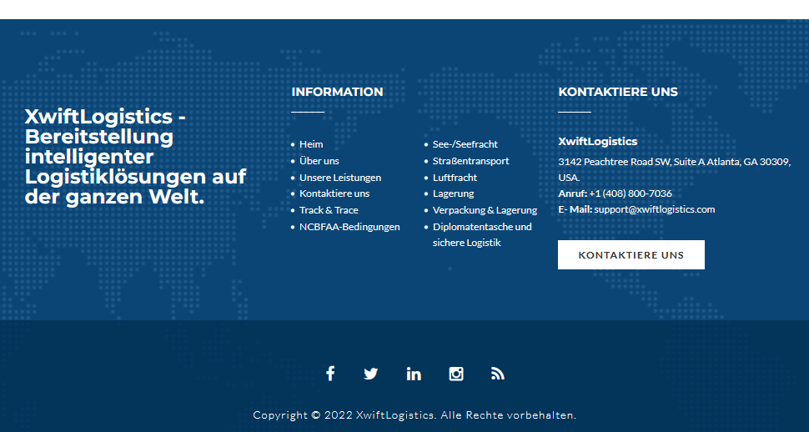Screen dimensions: 809x432
Task: Open Diplomatentasche und sichere Logistik link
Action: tap(482, 235)
